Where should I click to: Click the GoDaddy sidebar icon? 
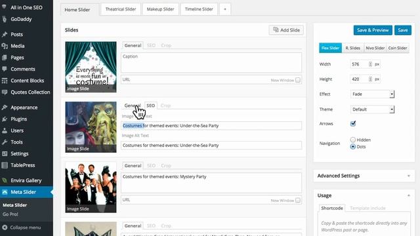tap(5, 19)
